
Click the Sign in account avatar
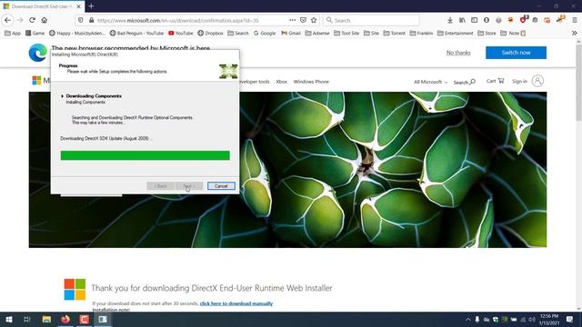[x=537, y=81]
